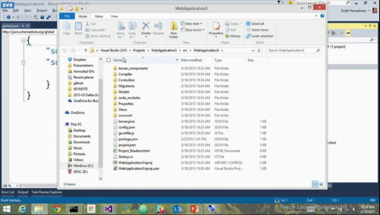The width and height of the screenshot is (380, 215).
Task: Select the Error List tab
Action: 8,192
